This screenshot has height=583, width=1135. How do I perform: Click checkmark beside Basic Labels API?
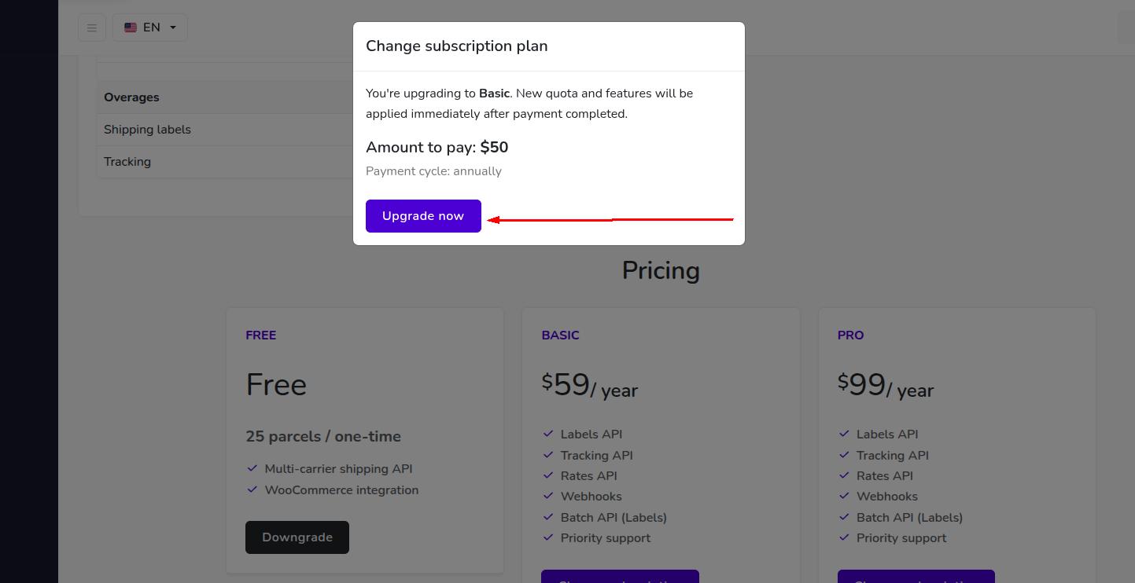tap(548, 434)
